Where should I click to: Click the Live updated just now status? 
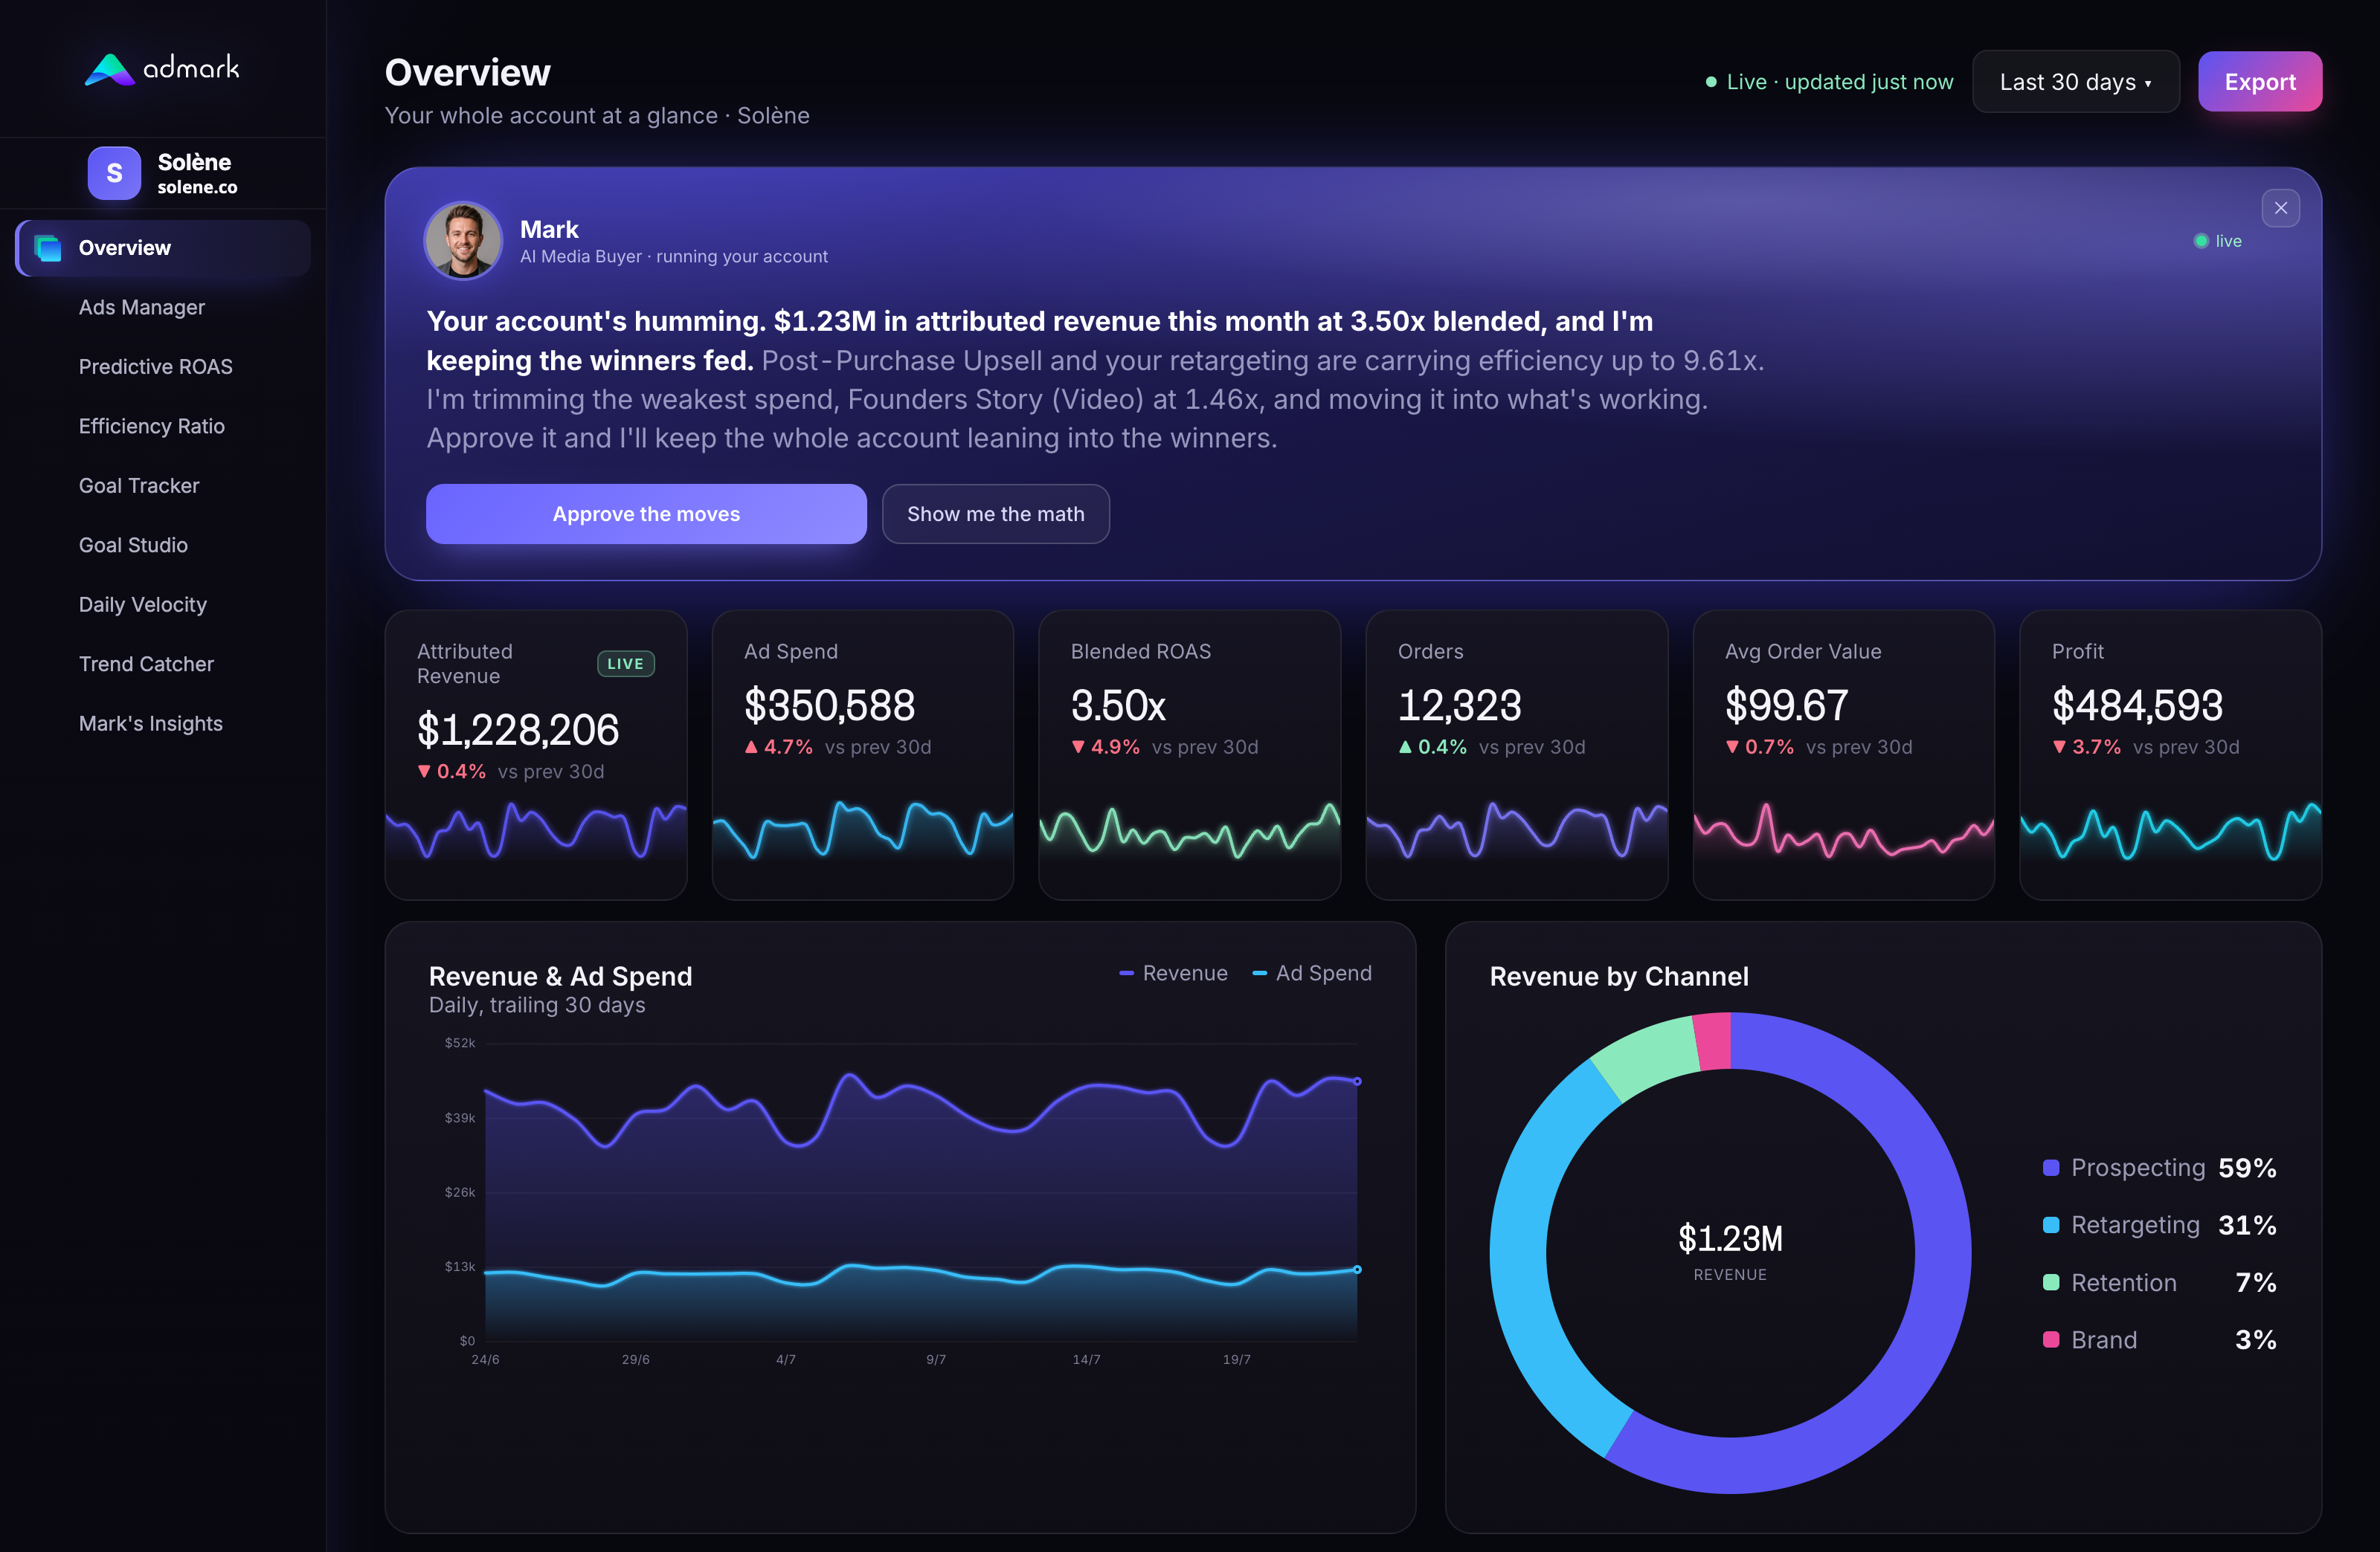(1829, 82)
